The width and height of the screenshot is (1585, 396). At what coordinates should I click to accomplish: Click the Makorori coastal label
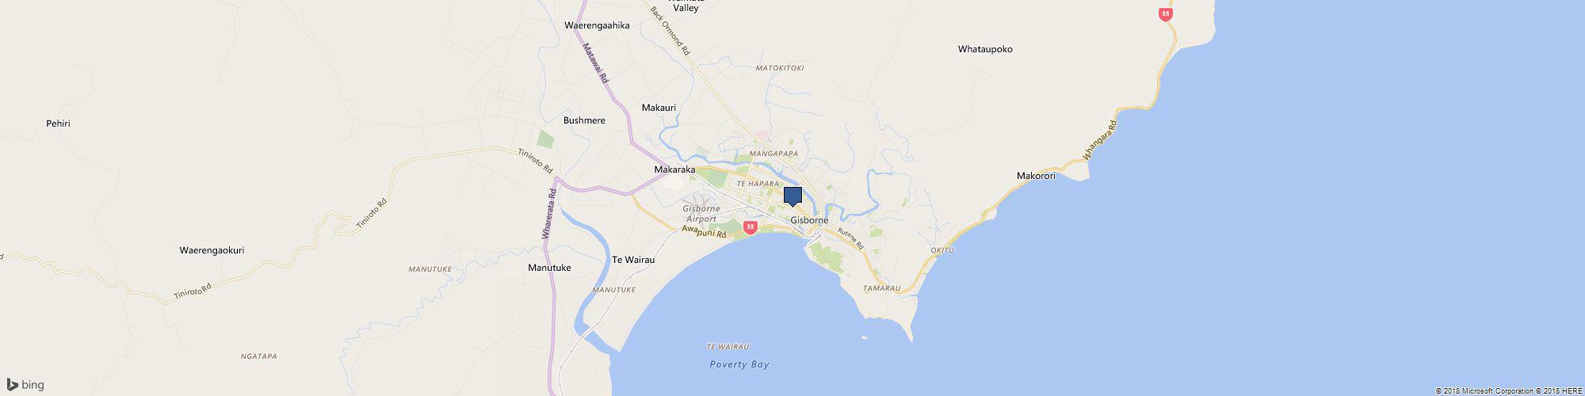tap(1036, 176)
